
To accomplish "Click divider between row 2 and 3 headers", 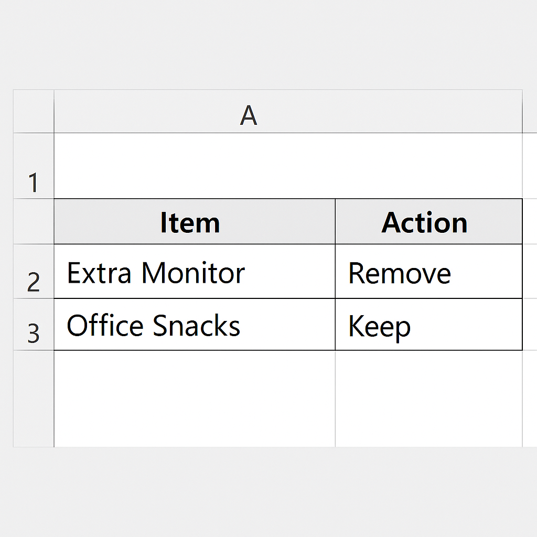I will [x=34, y=298].
